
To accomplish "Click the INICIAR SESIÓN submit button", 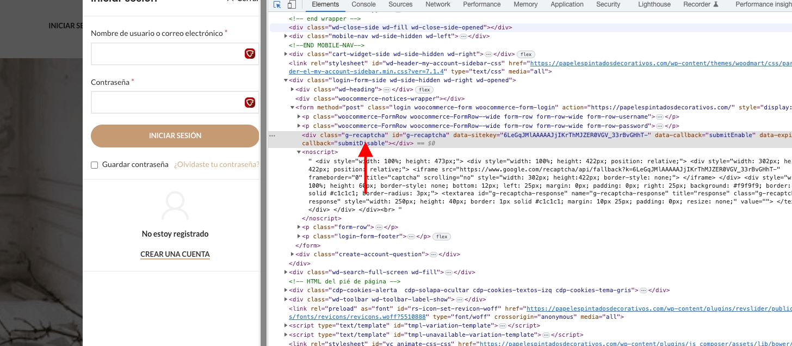I will coord(175,136).
